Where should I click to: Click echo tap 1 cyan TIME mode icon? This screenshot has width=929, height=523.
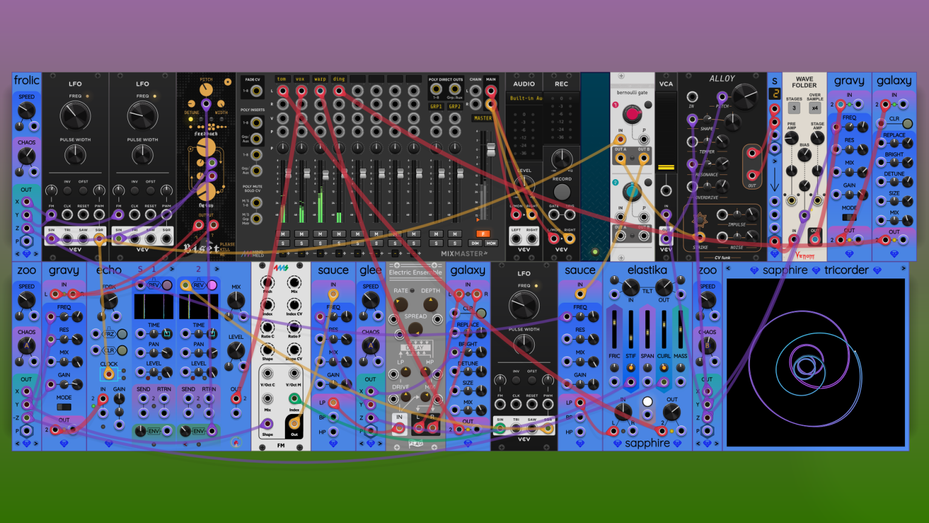(x=167, y=334)
